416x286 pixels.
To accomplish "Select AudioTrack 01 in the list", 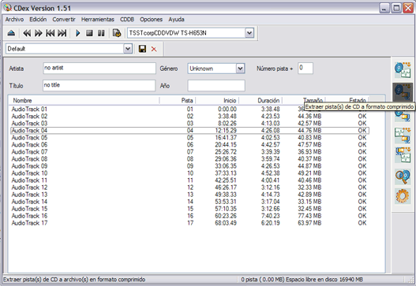I will coord(29,109).
